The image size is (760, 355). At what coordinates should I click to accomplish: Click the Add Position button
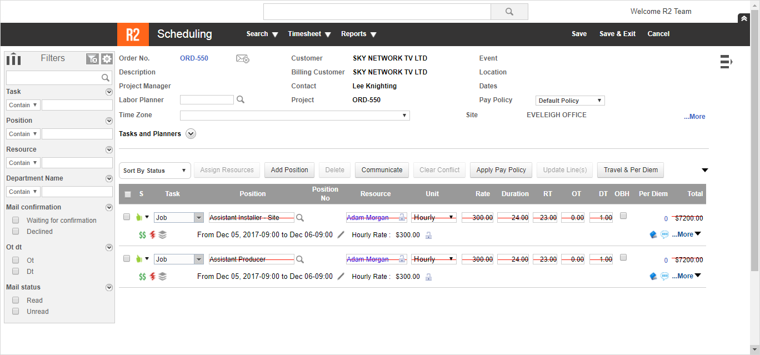point(289,170)
